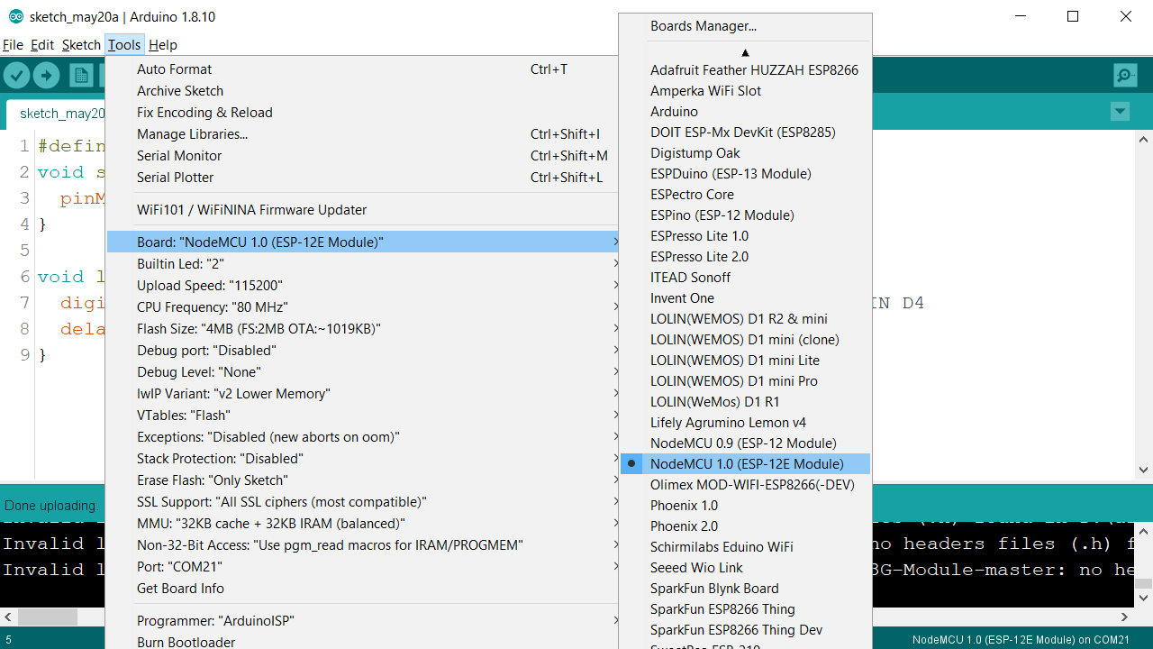Select Digistump Oak board
Screen dimensions: 1153x649
tap(745, 153)
